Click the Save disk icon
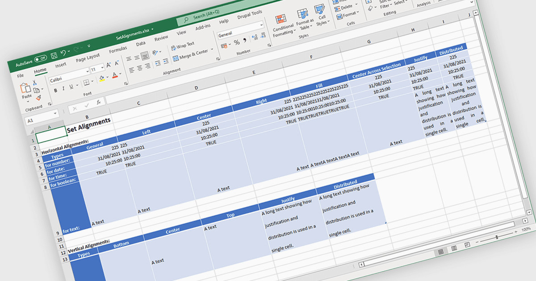The width and height of the screenshot is (536, 281). pos(54,55)
